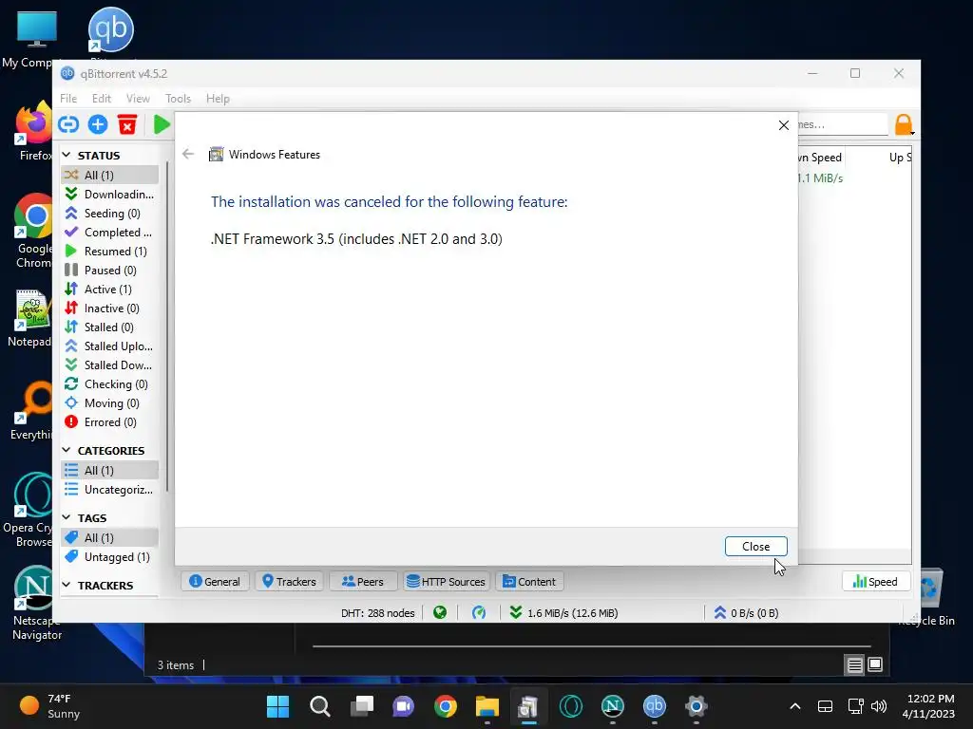Select All (1) under Tags

click(110, 537)
